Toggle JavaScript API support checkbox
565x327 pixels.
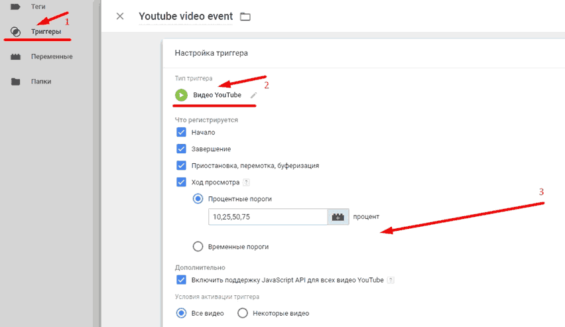(181, 280)
